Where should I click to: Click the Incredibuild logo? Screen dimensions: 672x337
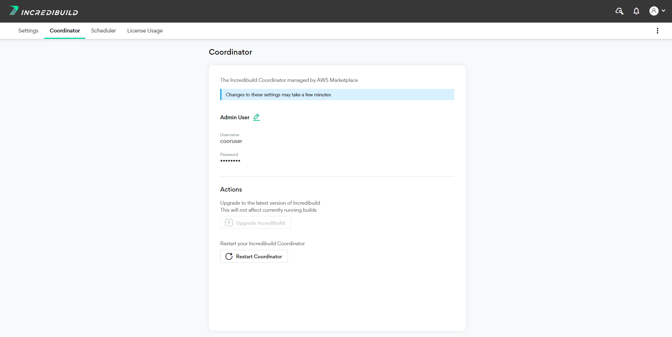click(x=43, y=11)
